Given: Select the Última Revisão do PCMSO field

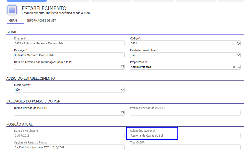Looking at the screenshot, I should pos(67,113).
